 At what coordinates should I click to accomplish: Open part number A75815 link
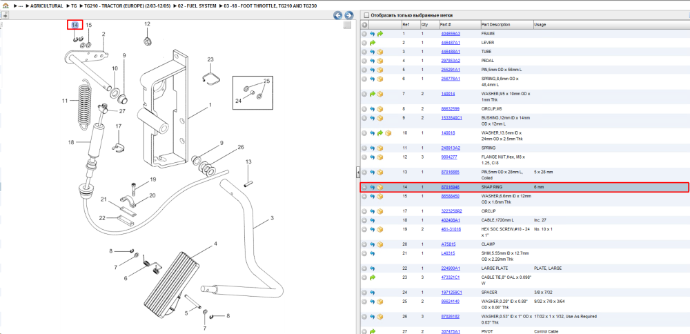[448, 244]
